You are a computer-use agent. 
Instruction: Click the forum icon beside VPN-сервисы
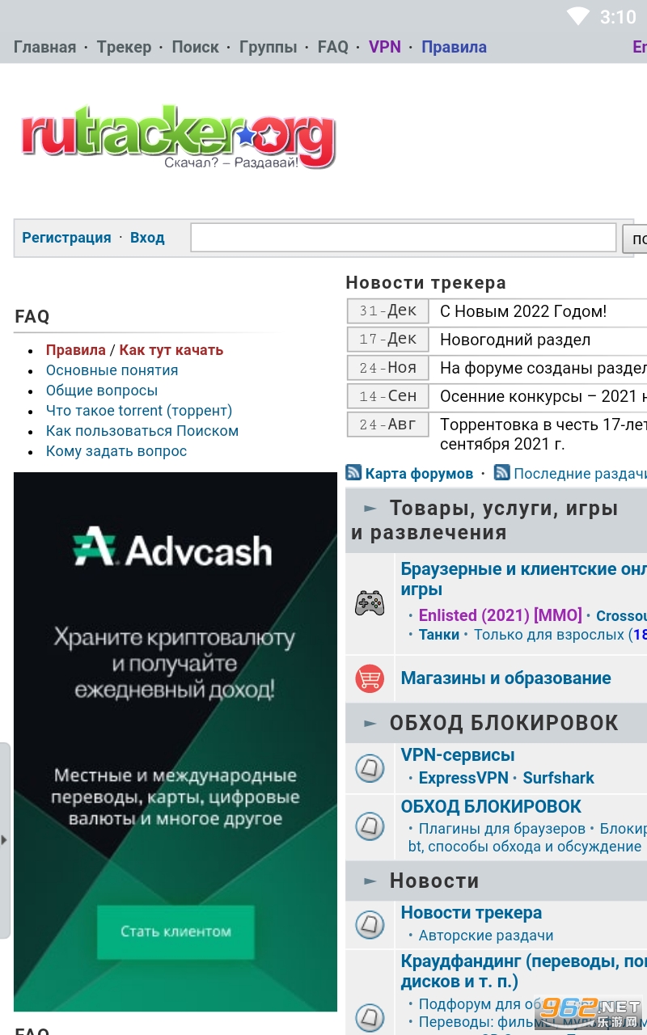370,767
